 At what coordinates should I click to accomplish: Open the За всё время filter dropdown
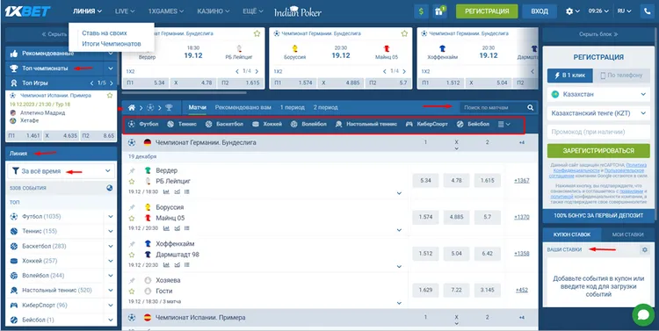click(62, 171)
